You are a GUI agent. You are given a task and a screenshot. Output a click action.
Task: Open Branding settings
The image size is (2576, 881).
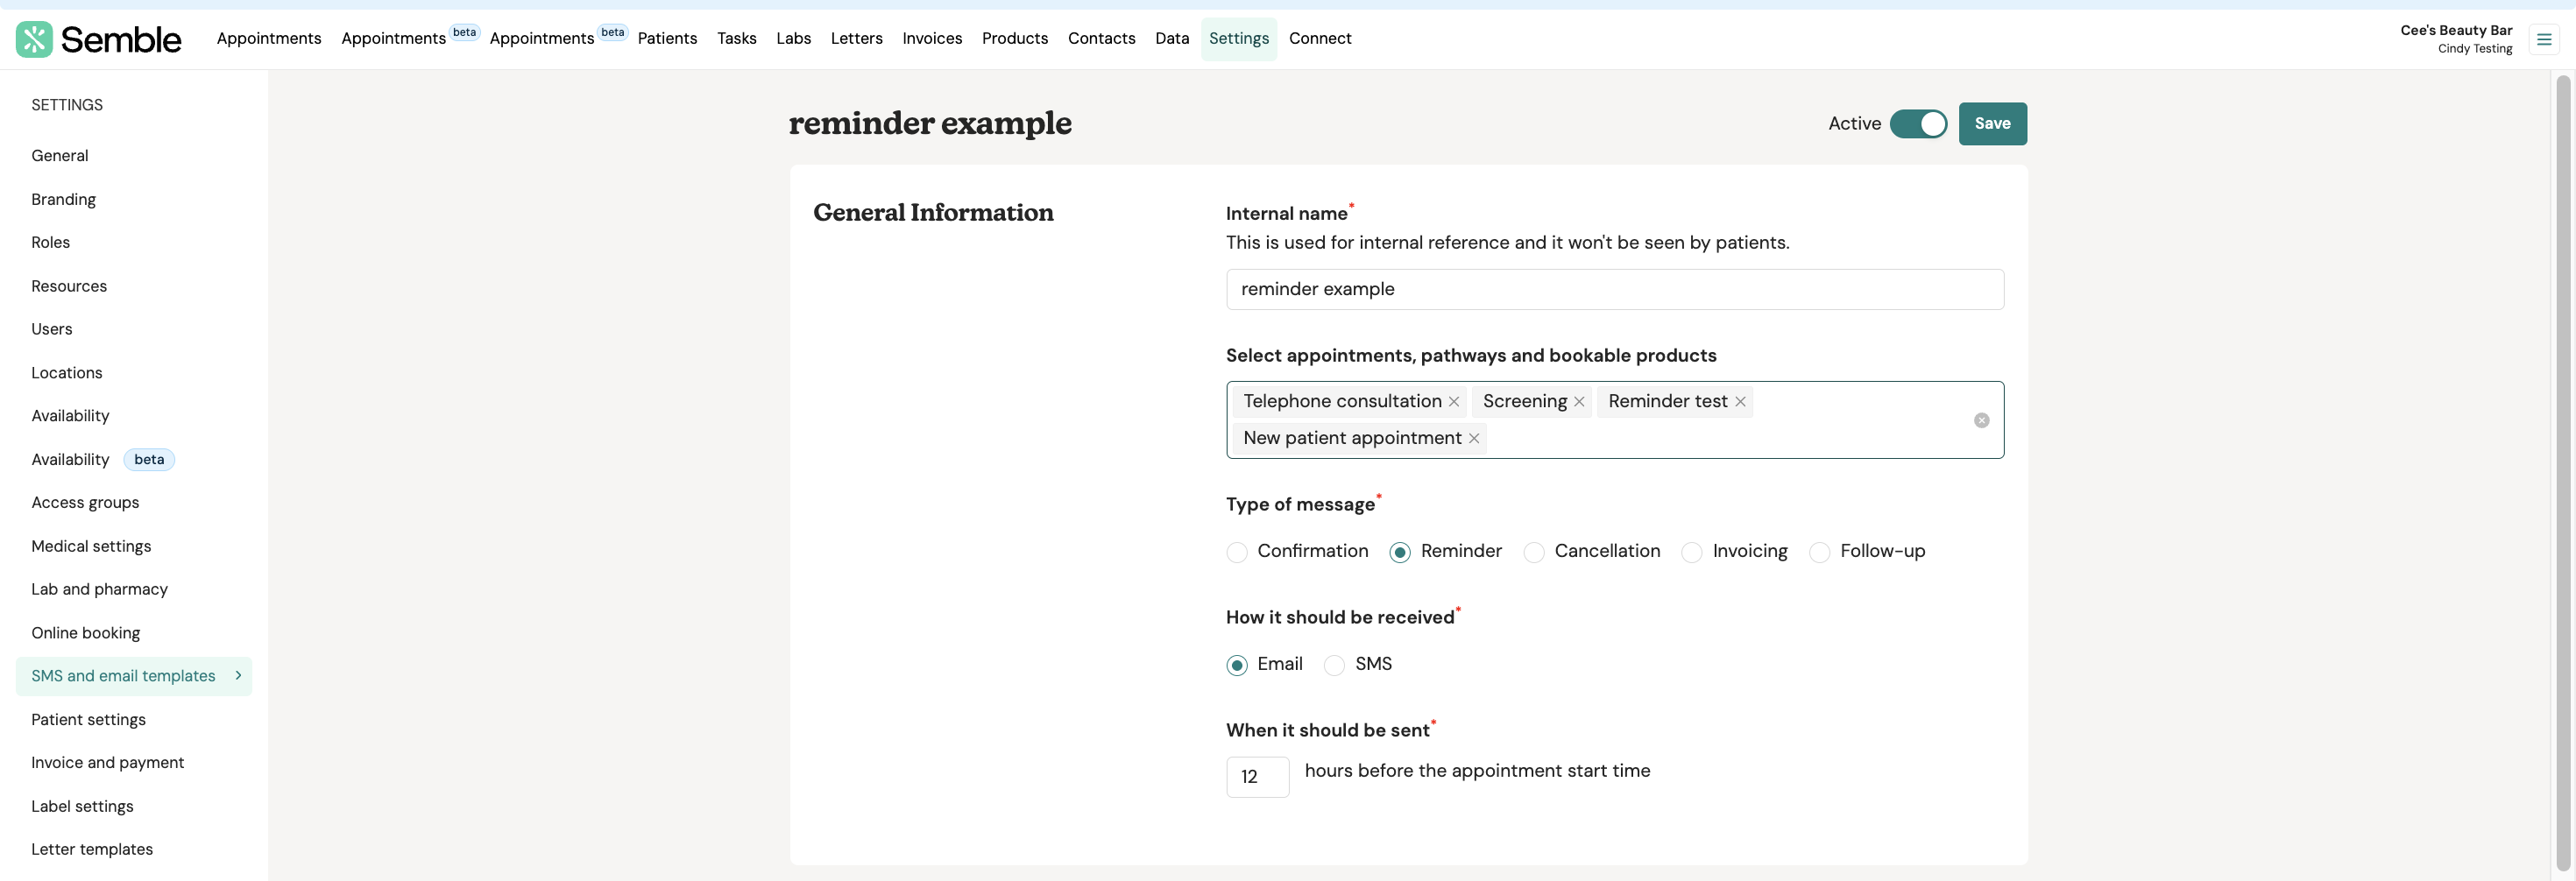64,200
